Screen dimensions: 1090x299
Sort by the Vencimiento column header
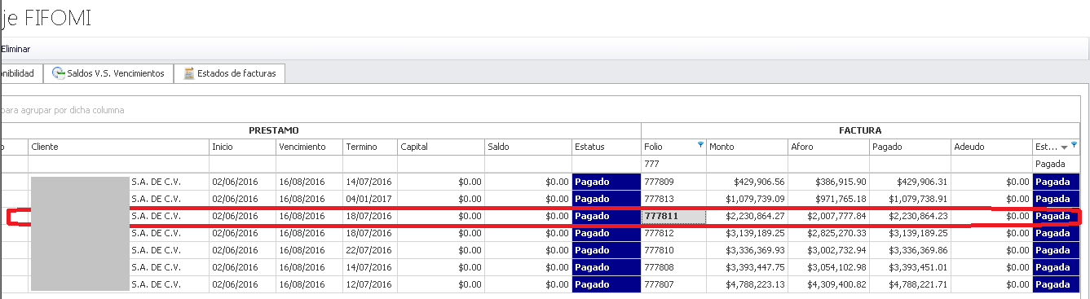[x=309, y=147]
